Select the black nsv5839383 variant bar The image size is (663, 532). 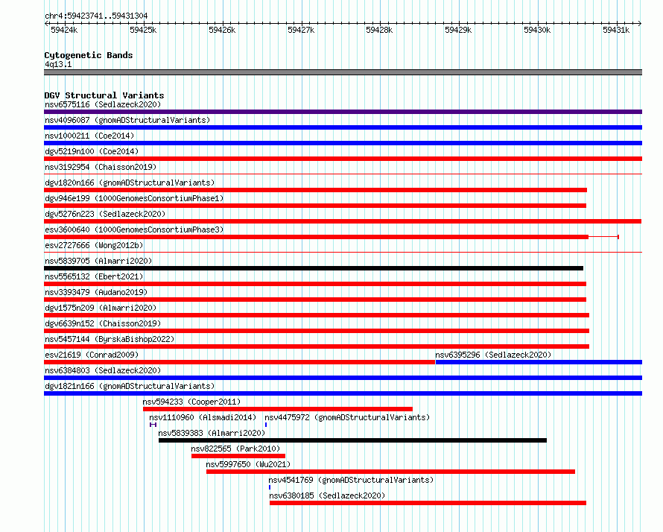coord(352,440)
